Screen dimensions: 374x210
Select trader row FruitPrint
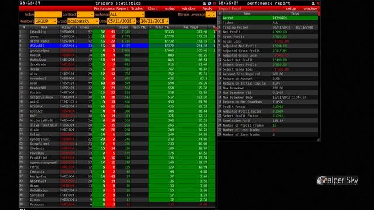[x=117, y=157]
